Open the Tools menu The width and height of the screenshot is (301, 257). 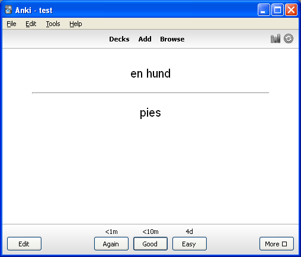pos(53,24)
